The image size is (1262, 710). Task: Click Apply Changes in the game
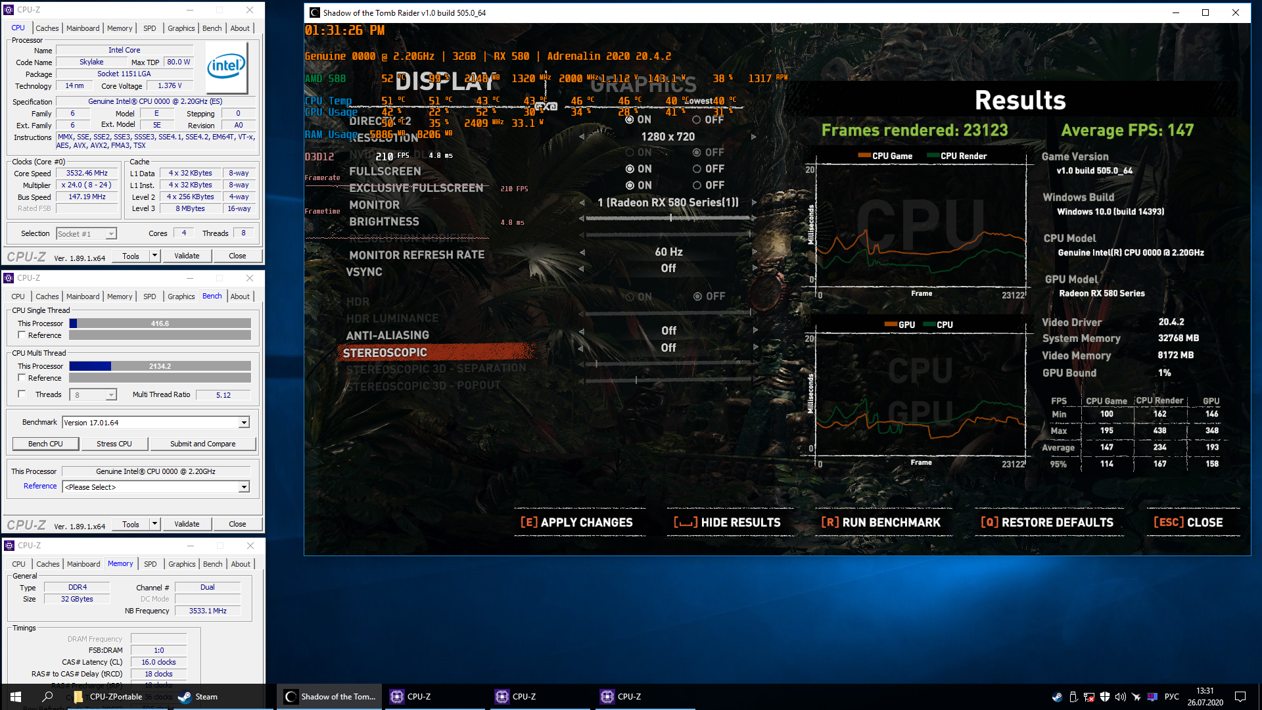[x=576, y=522]
